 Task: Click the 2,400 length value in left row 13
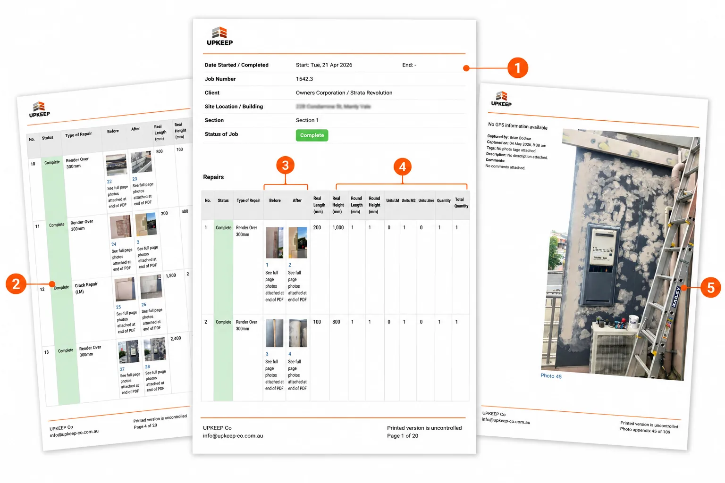point(176,338)
